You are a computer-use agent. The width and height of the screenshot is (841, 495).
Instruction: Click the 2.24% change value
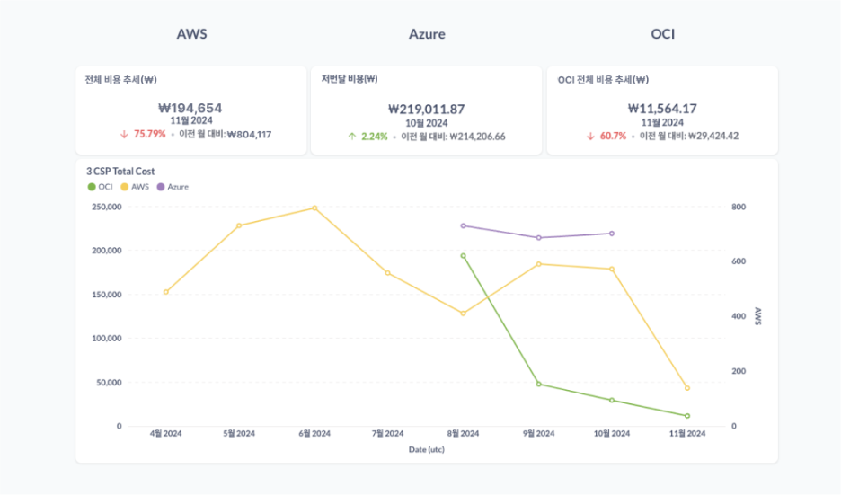pos(375,137)
